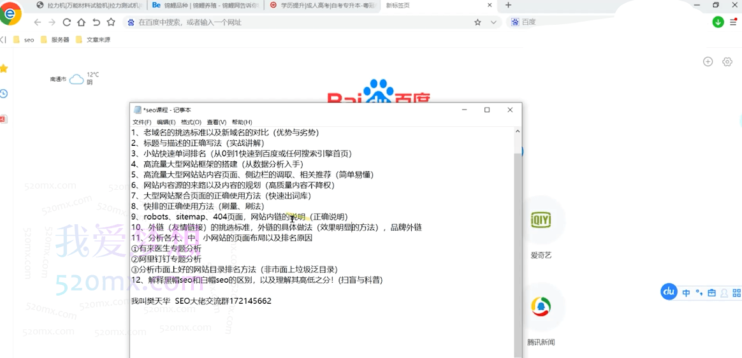Open the 文章来源 bookmark folder
Image resolution: width=742 pixels, height=358 pixels.
point(92,39)
